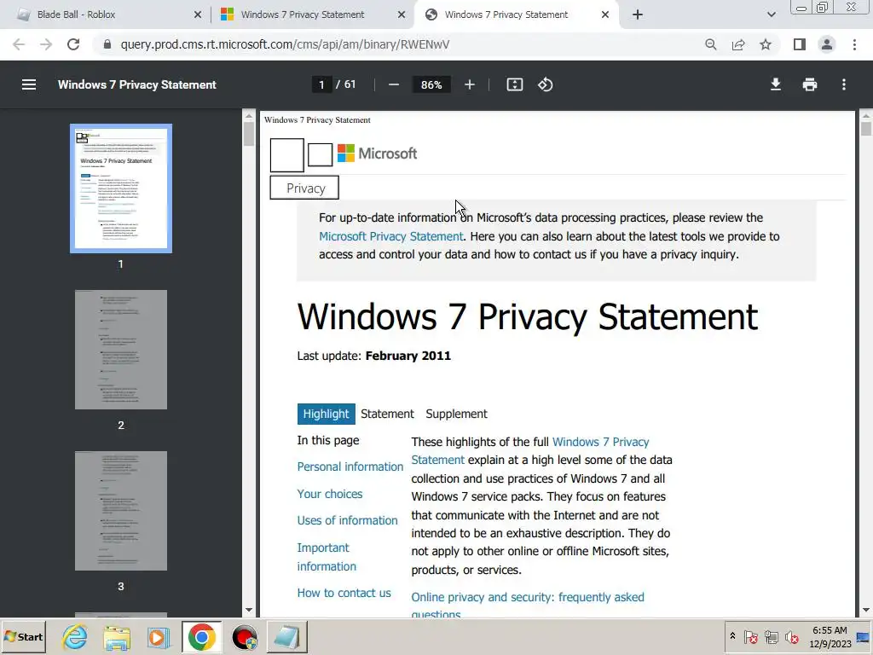Open the Microsoft Privacy Statement link
The image size is (873, 655).
click(x=390, y=236)
